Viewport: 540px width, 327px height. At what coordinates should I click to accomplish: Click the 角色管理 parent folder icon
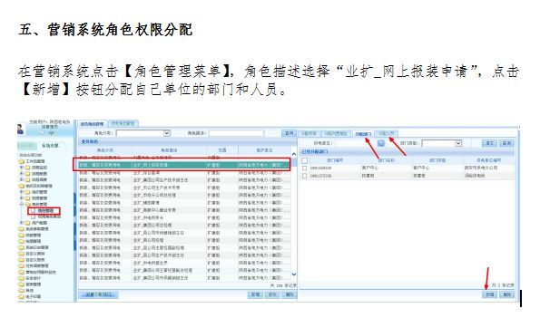pos(27,204)
